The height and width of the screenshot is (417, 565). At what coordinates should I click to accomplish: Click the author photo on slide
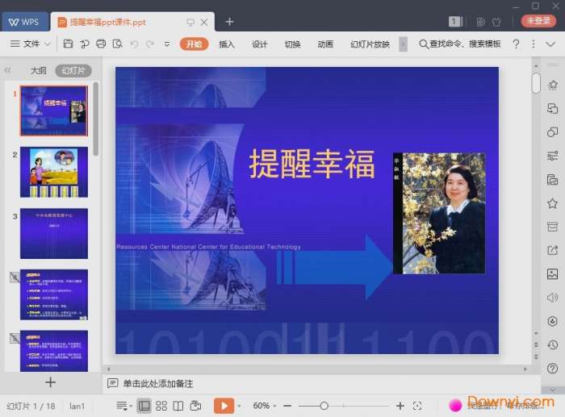439,213
